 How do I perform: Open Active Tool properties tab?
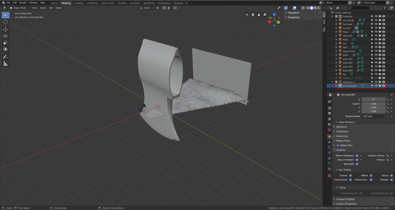pyautogui.click(x=329, y=101)
